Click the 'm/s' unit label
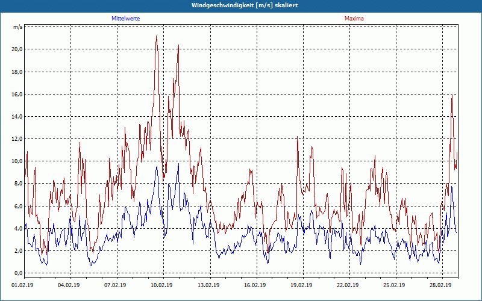This screenshot has height=301, width=482. coord(17,26)
